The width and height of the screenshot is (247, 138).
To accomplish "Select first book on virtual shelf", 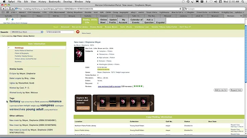I will [x=103, y=102].
